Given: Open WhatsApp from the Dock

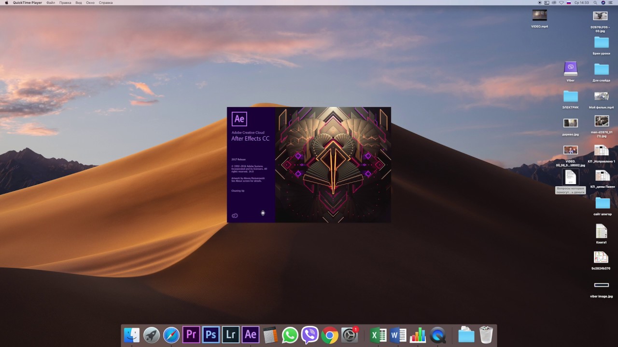Looking at the screenshot, I should pyautogui.click(x=290, y=335).
